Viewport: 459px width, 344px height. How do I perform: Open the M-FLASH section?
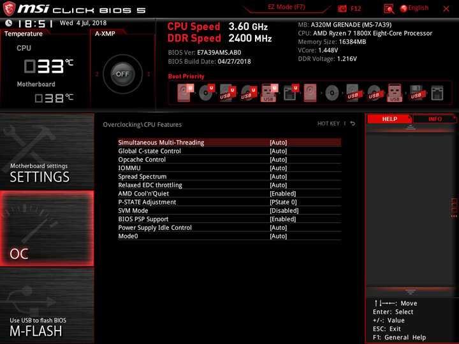[47, 305]
